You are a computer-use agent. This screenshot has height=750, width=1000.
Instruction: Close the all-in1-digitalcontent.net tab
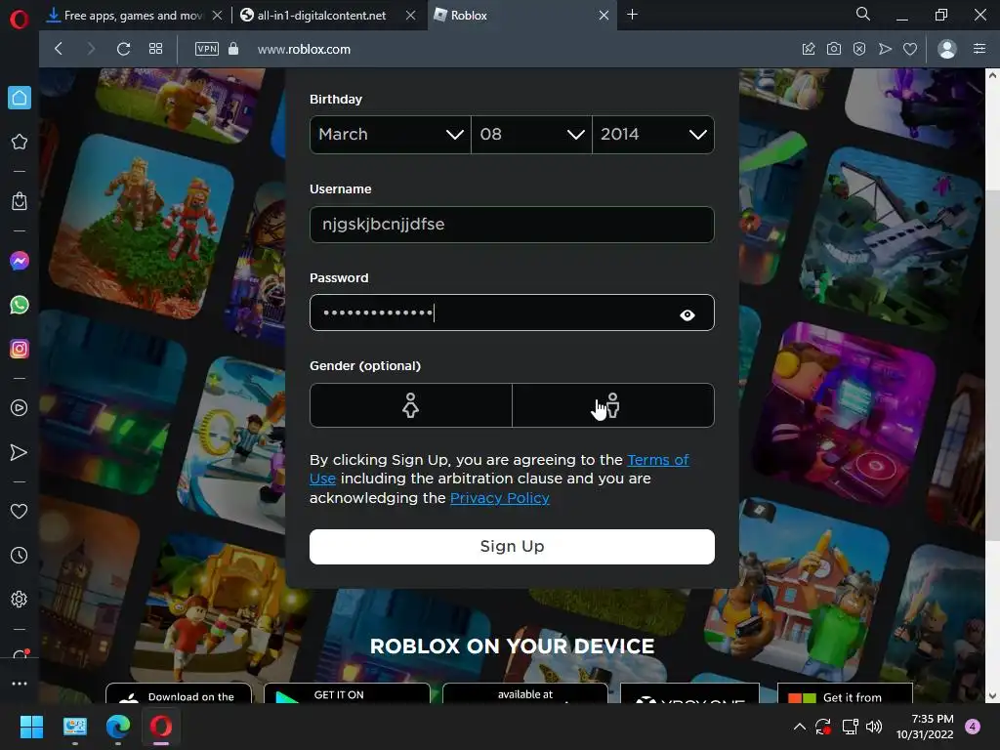click(411, 16)
